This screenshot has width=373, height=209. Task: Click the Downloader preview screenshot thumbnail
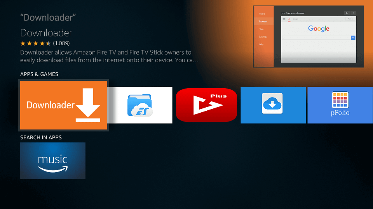(308, 36)
